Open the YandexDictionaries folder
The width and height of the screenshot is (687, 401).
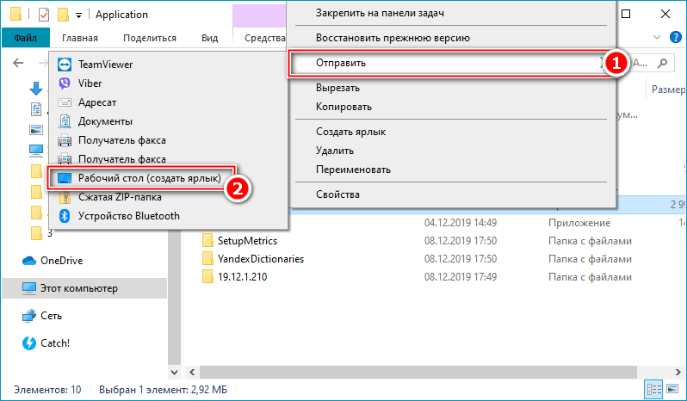tap(260, 258)
